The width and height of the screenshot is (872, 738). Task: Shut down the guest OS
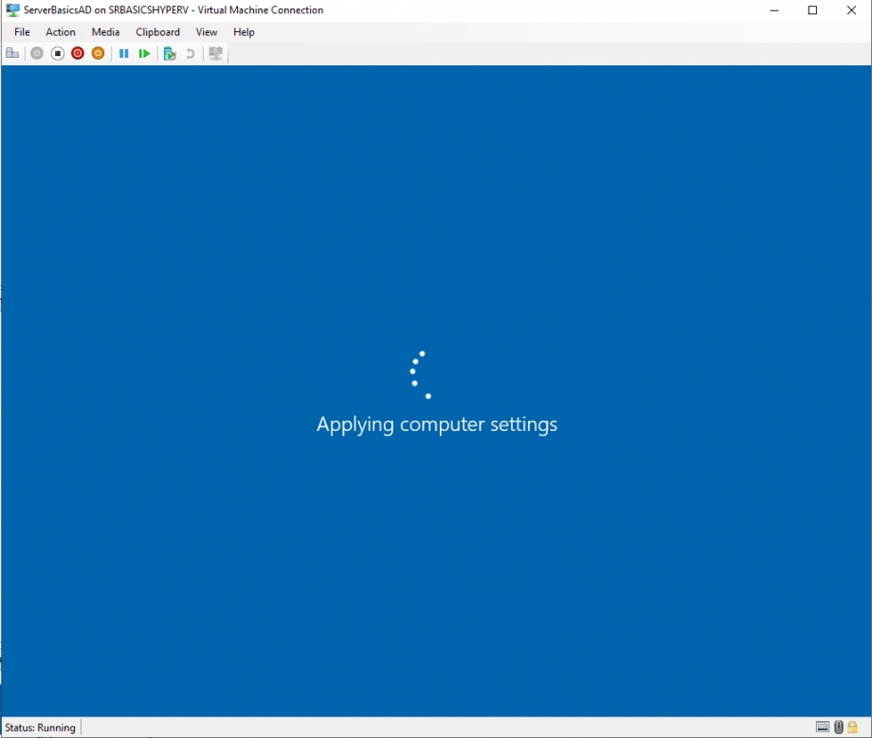pos(78,53)
